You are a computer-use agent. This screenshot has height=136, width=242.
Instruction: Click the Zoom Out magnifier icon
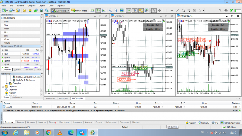[116, 11]
